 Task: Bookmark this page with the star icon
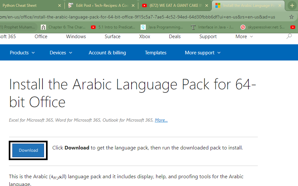(x=291, y=17)
